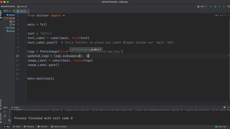Run the main configuration with green play icon

pos(211,6)
